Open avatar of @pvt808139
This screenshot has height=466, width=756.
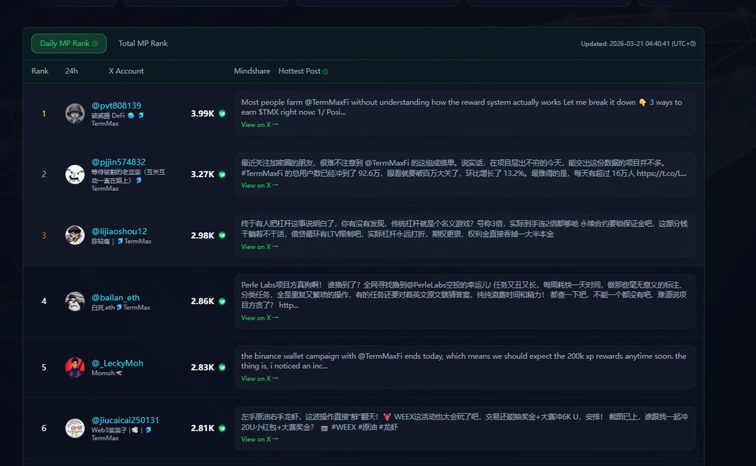click(x=75, y=114)
